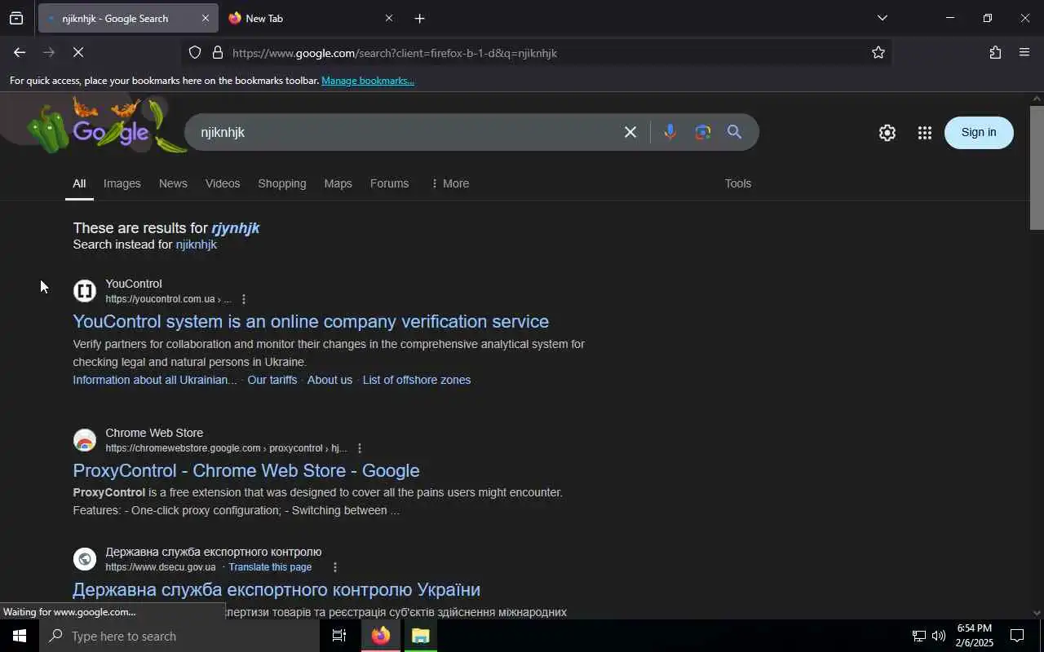Close the New Tab tab
This screenshot has width=1044, height=652.
388,18
